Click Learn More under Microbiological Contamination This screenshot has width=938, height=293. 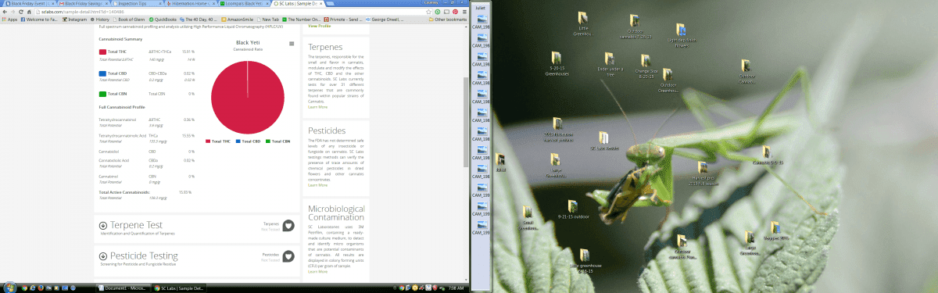pos(317,271)
